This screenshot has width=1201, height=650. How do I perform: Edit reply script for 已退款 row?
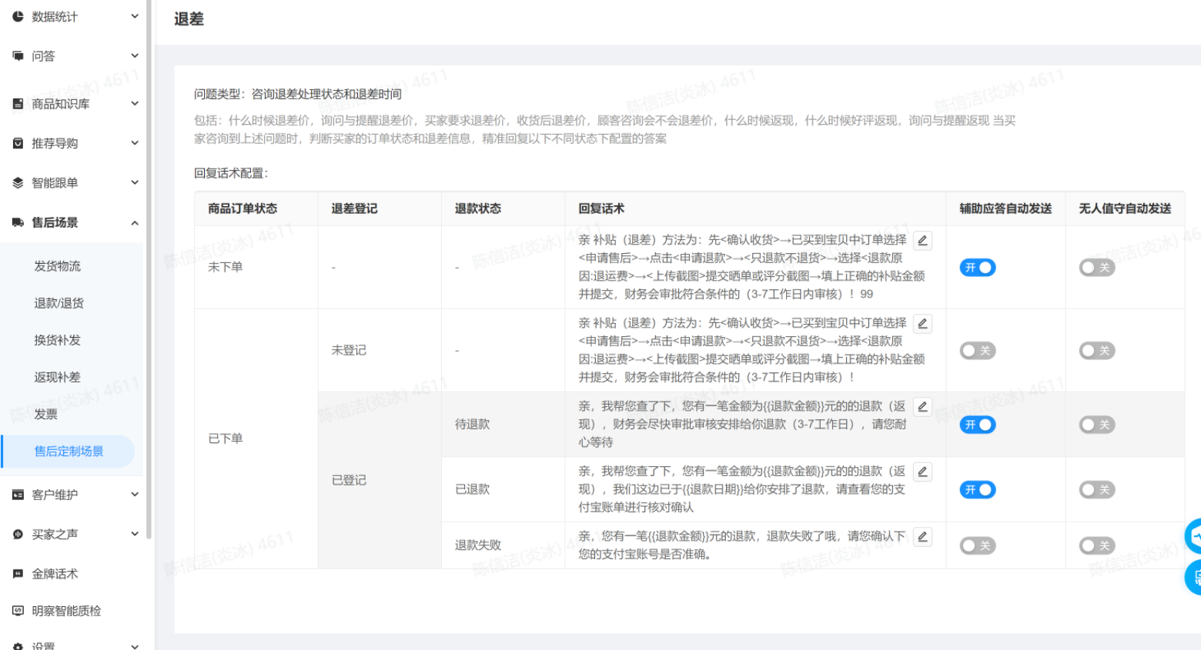922,472
